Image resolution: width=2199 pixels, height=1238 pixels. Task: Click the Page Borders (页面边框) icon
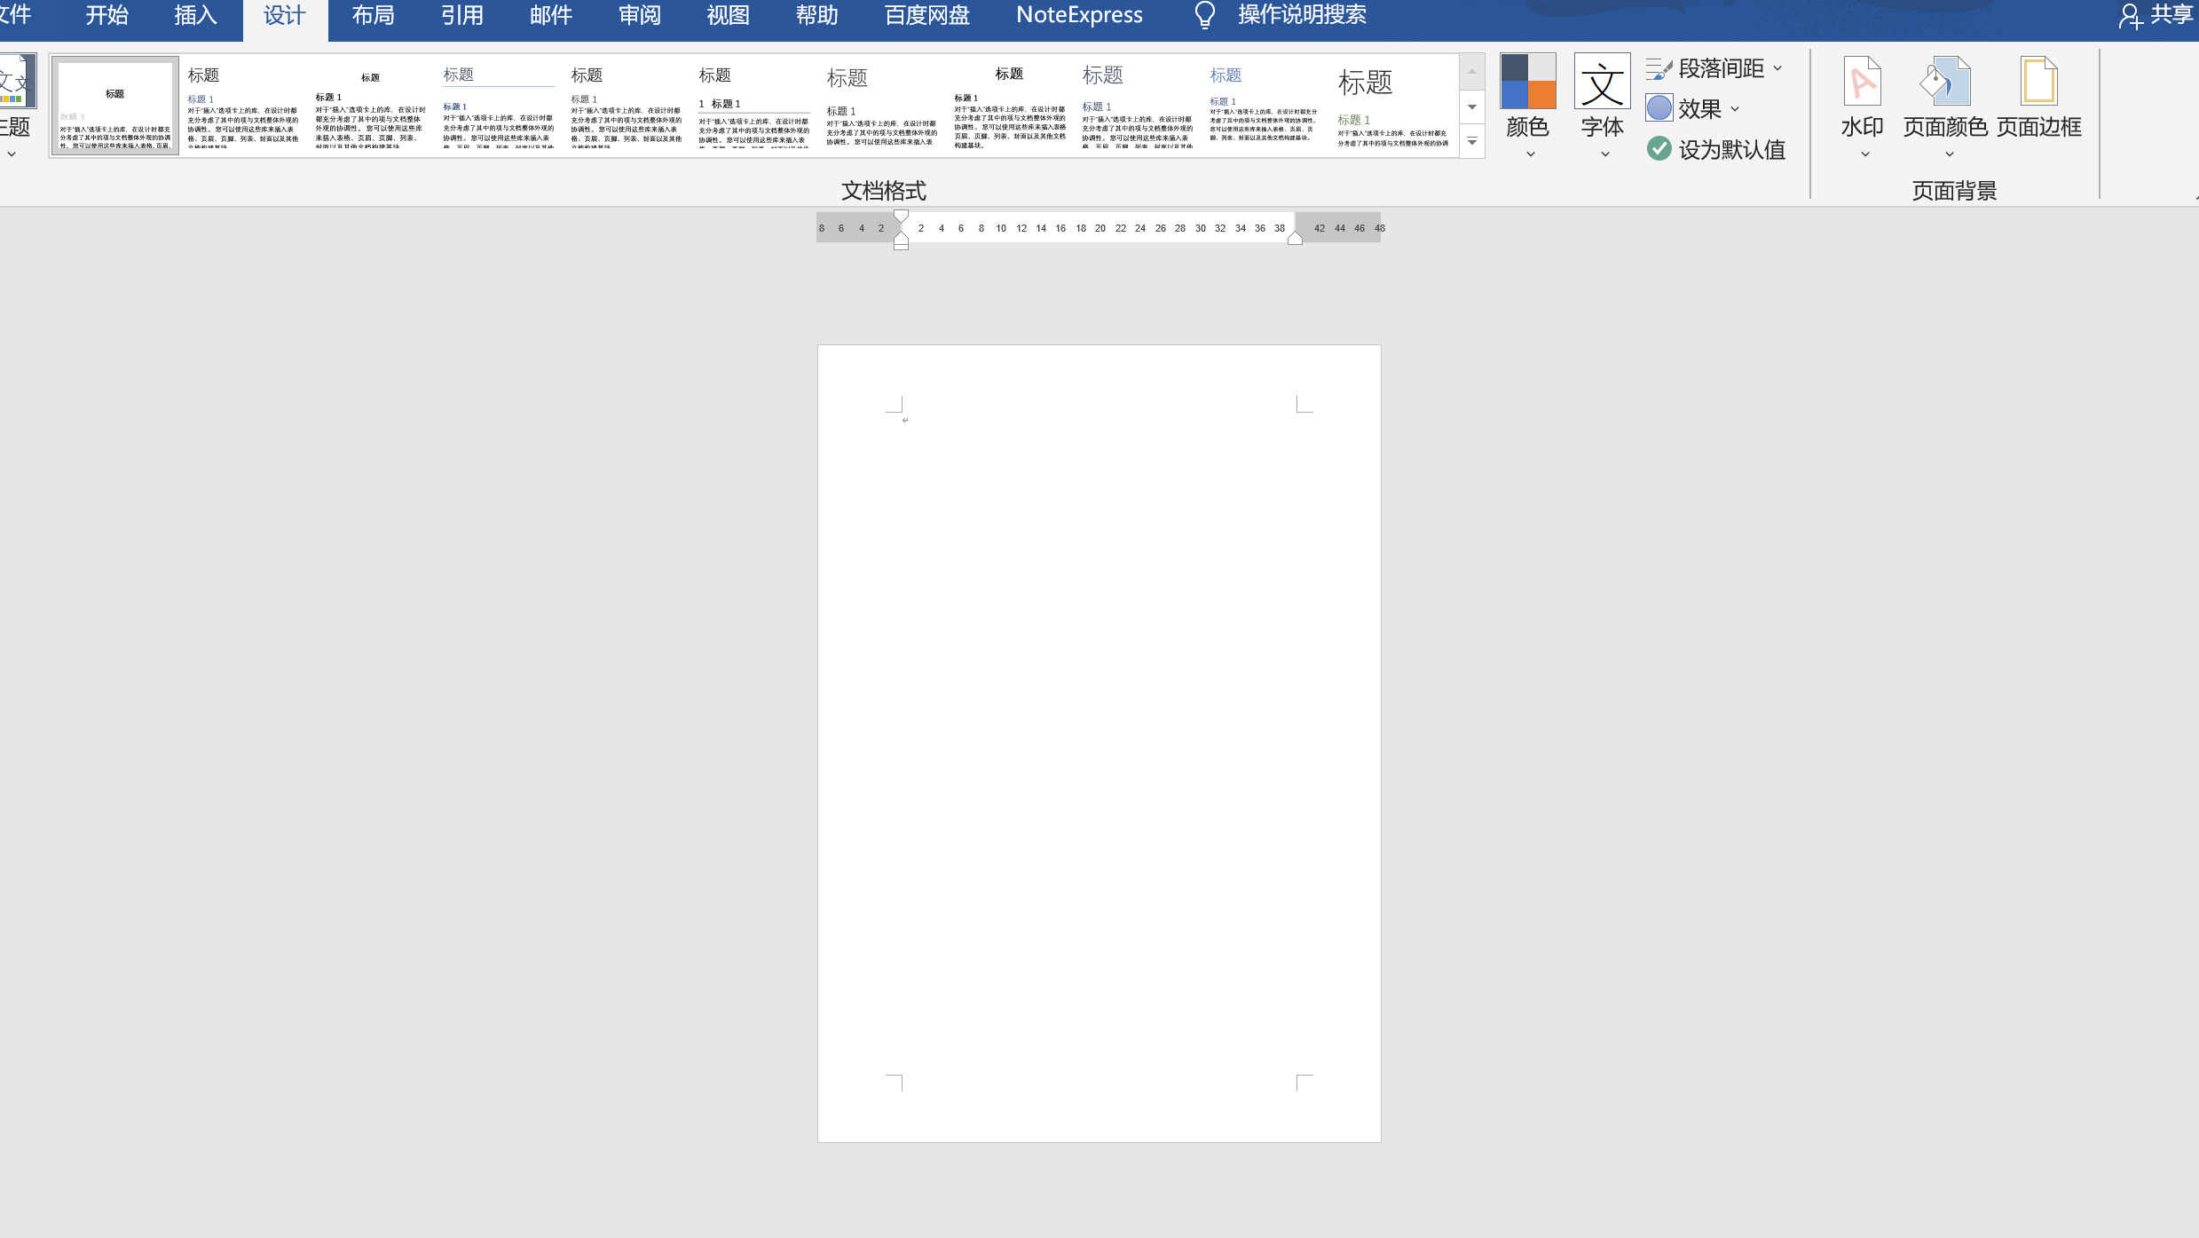[2038, 81]
